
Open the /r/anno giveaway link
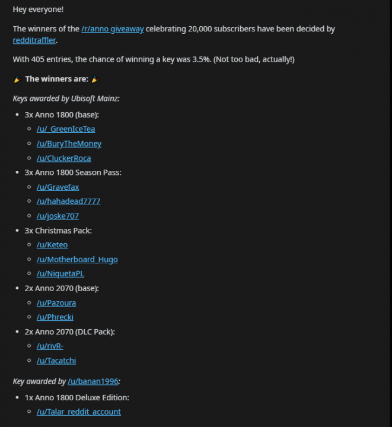[112, 28]
